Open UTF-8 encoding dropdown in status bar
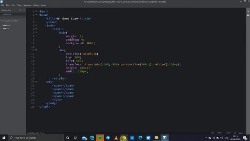 (220, 133)
